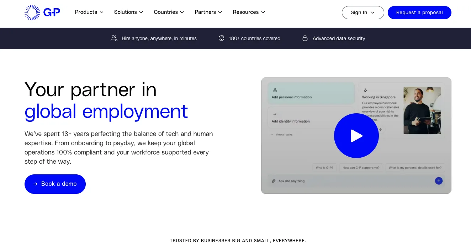Click the How can G-P support me? chip
This screenshot has height=250, width=471.
point(361,168)
